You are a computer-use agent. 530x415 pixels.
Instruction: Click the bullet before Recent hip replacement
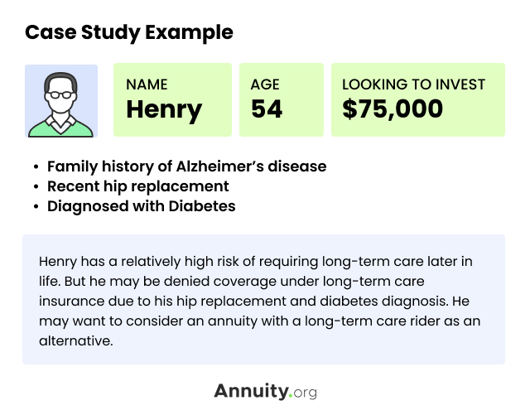[36, 186]
